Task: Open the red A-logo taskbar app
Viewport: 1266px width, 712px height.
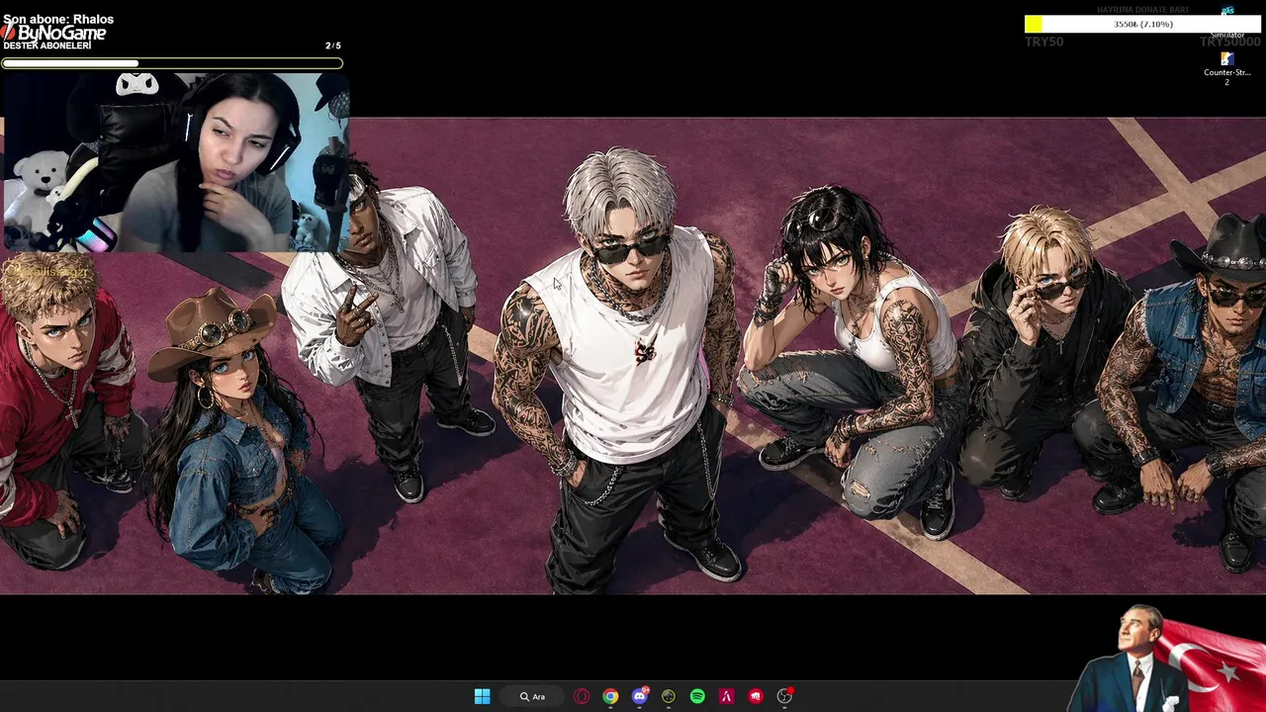Action: click(x=726, y=696)
